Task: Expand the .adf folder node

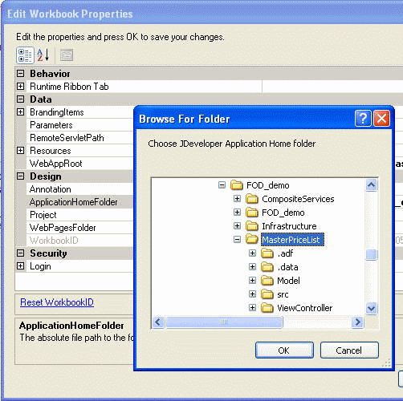Action: [x=252, y=253]
